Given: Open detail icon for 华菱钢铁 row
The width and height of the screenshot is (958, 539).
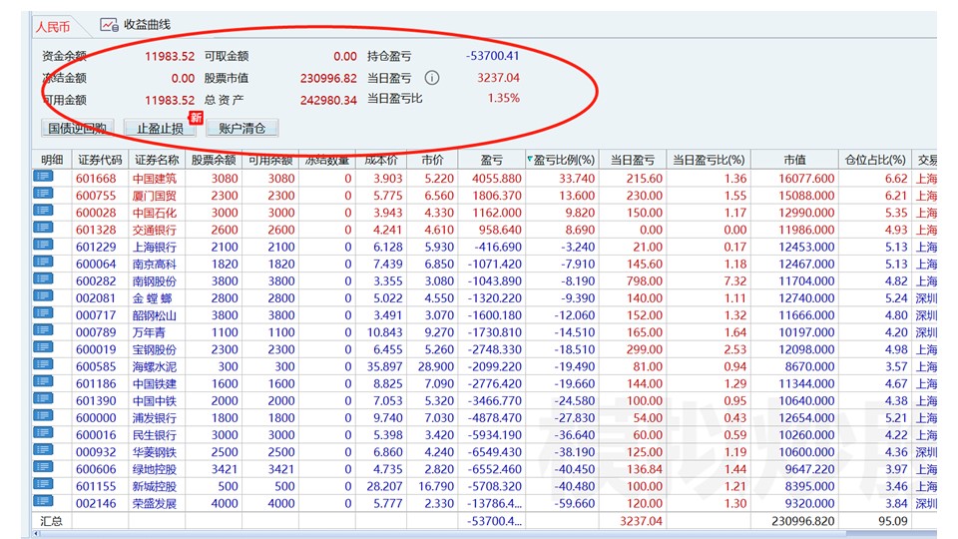Looking at the screenshot, I should [x=43, y=450].
